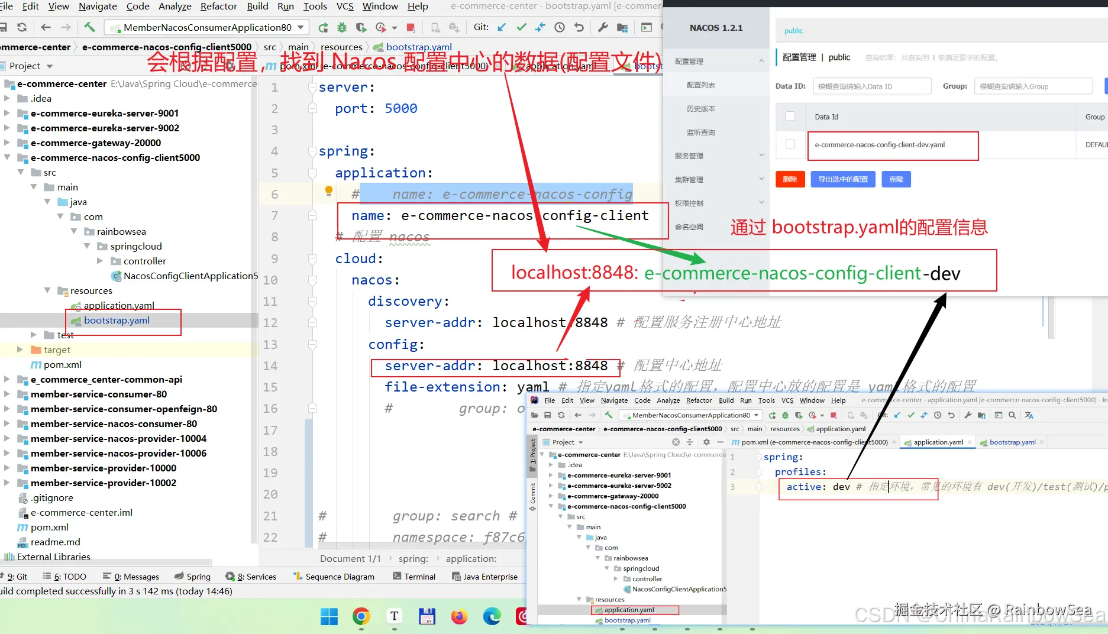The width and height of the screenshot is (1108, 634).
Task: Expand the member-service-provider-10000 module
Action: 7,468
